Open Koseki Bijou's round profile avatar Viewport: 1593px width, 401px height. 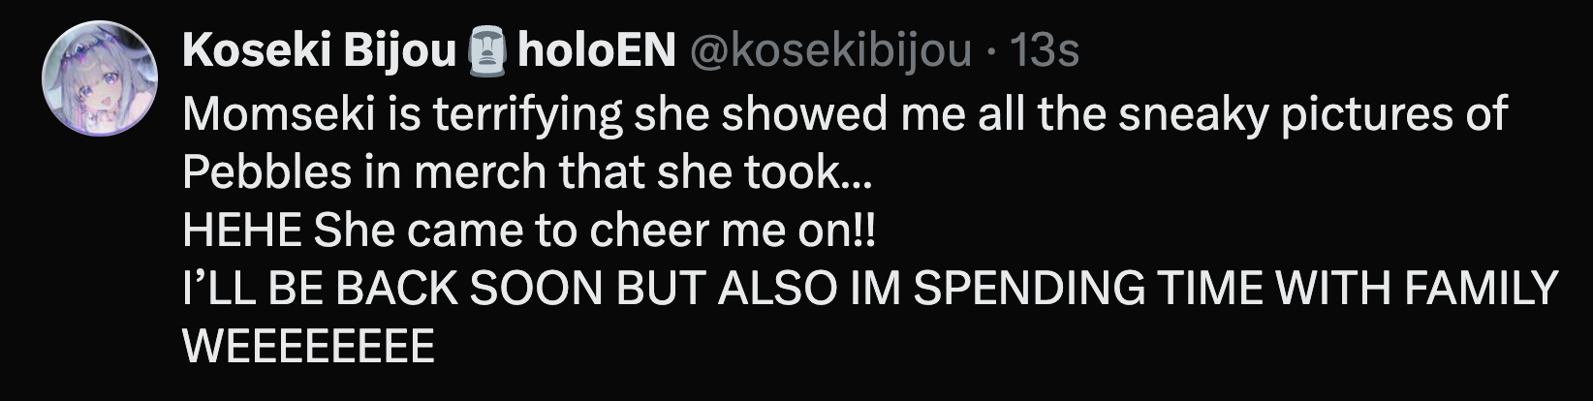pos(100,78)
